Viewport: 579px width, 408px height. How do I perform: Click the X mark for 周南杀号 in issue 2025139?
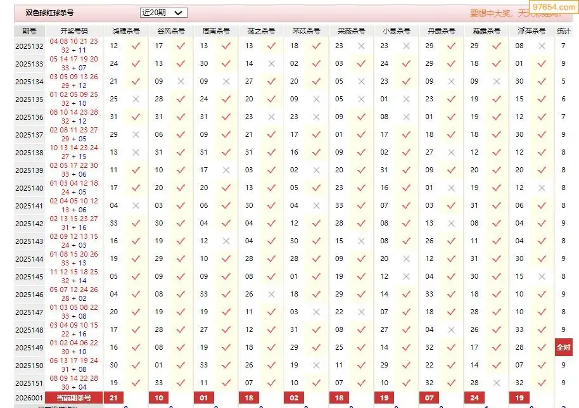(x=226, y=170)
